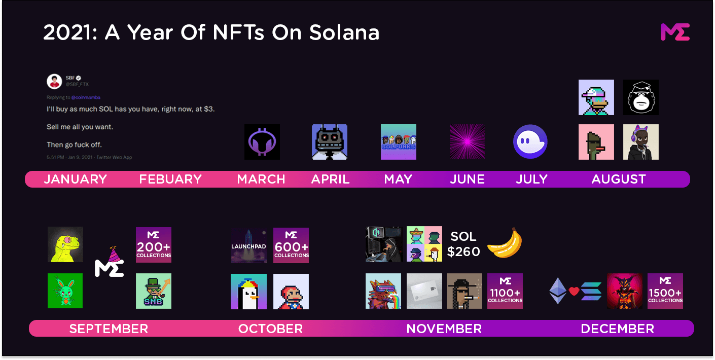The image size is (715, 360).
Task: Click the AUGUST label on the timeline
Action: pos(619,179)
